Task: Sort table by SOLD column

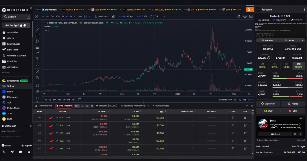Action: pyautogui.click(x=137, y=111)
